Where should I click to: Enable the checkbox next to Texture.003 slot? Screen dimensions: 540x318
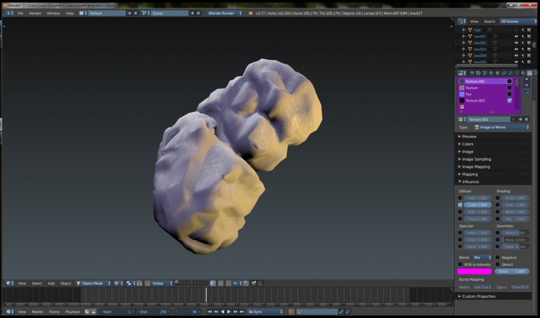[509, 101]
